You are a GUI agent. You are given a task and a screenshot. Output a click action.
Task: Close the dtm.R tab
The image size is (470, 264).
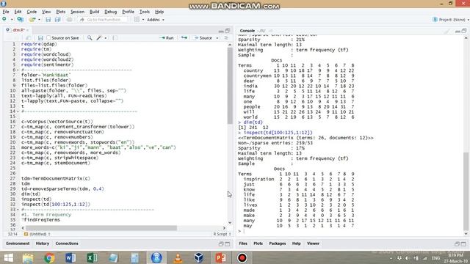pyautogui.click(x=28, y=30)
